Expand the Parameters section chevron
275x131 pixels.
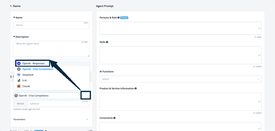coord(87,119)
